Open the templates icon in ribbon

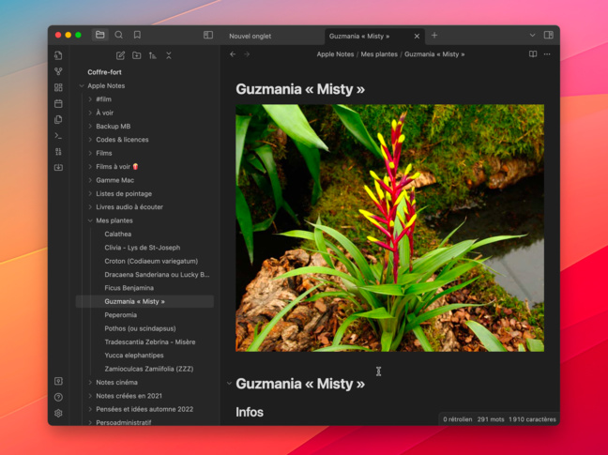(x=58, y=119)
